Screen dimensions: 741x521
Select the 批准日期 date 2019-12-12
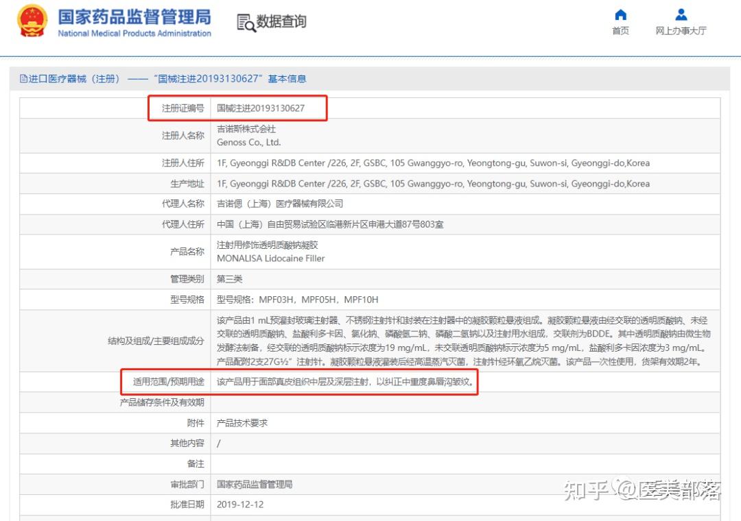240,505
